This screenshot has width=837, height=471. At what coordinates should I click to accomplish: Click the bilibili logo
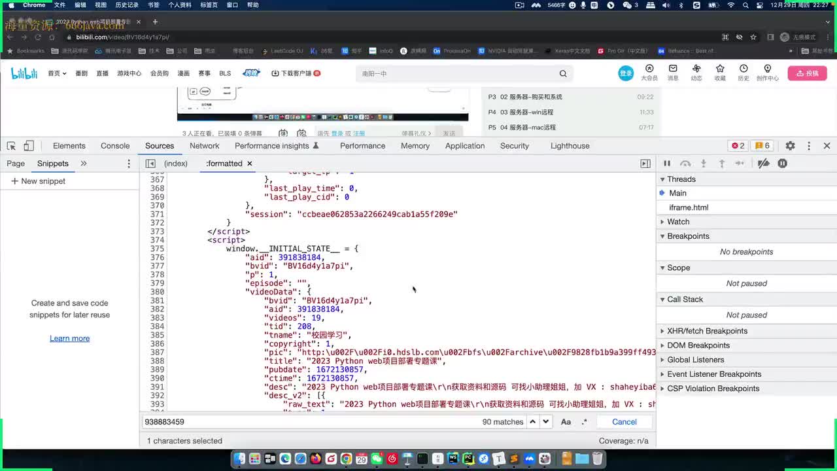24,73
